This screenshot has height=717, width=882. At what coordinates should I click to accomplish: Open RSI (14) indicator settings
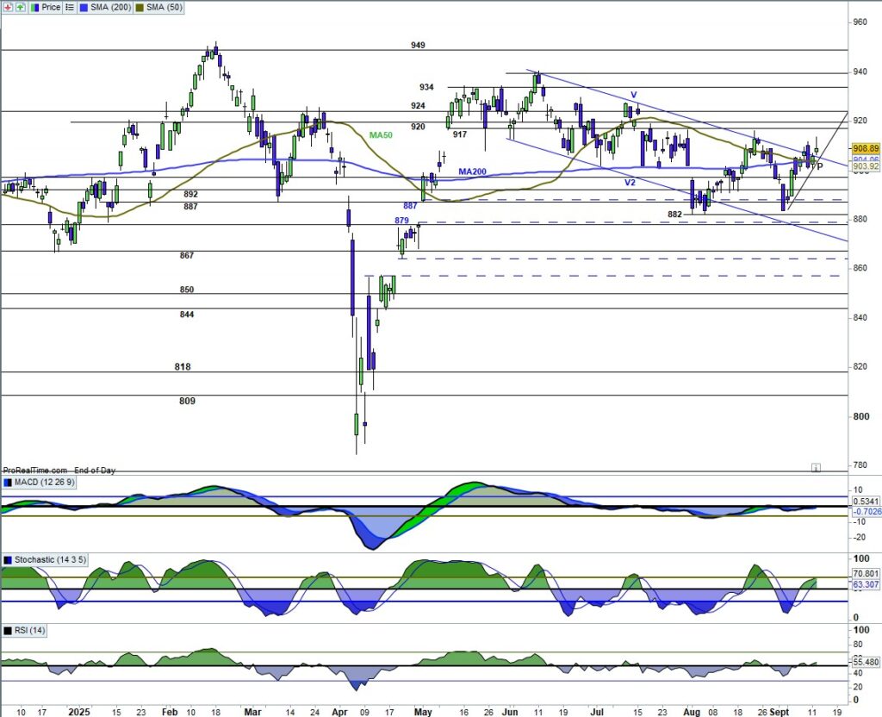click(x=29, y=632)
